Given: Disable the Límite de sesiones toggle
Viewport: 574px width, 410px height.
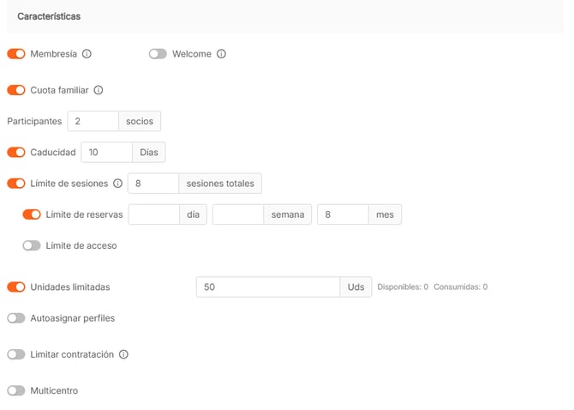Looking at the screenshot, I should [x=16, y=184].
